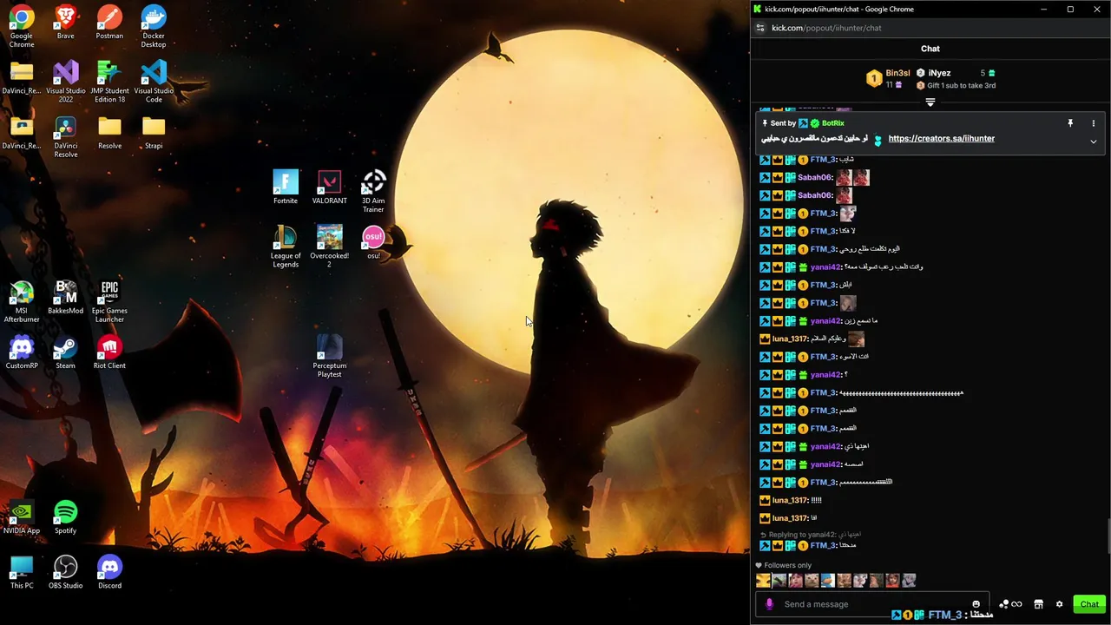Click second gifter iNyez name
1111x625 pixels.
939,73
